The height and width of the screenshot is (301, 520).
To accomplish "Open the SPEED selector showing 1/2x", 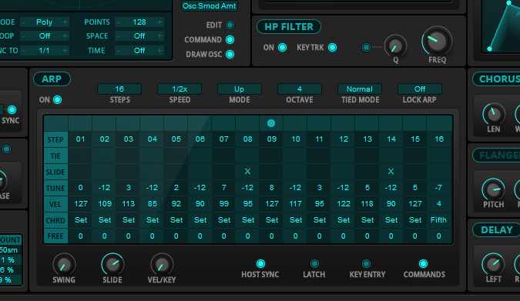I will click(179, 89).
